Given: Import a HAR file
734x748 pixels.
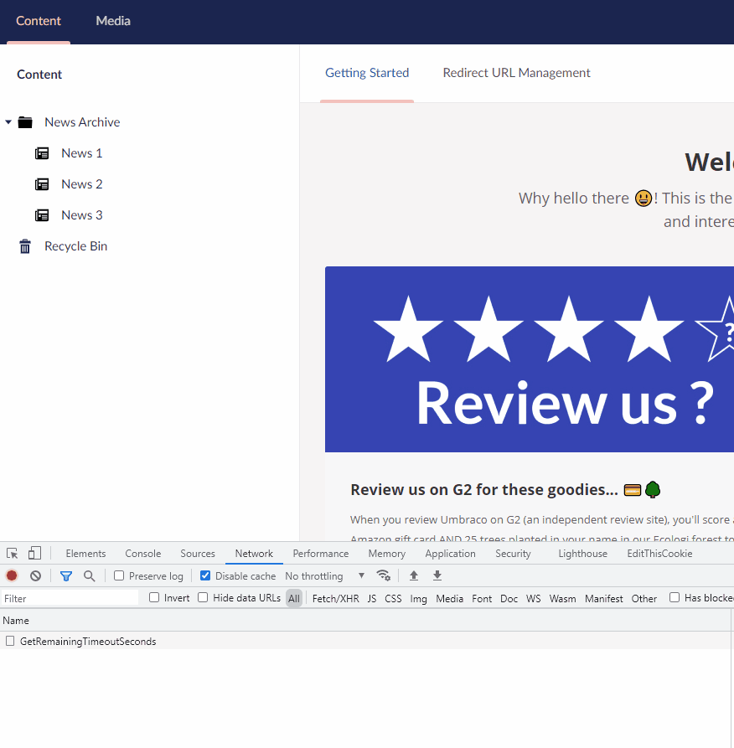Looking at the screenshot, I should (x=413, y=575).
